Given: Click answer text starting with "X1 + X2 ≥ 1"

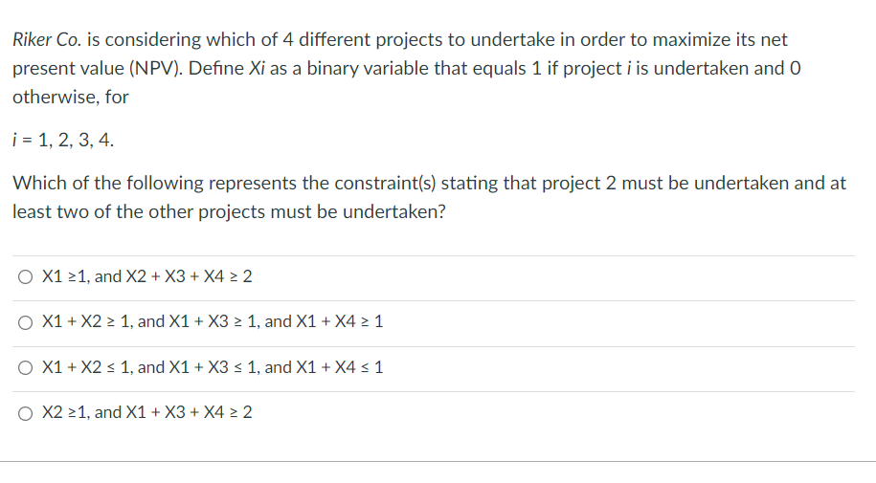Looking at the screenshot, I should coord(213,321).
